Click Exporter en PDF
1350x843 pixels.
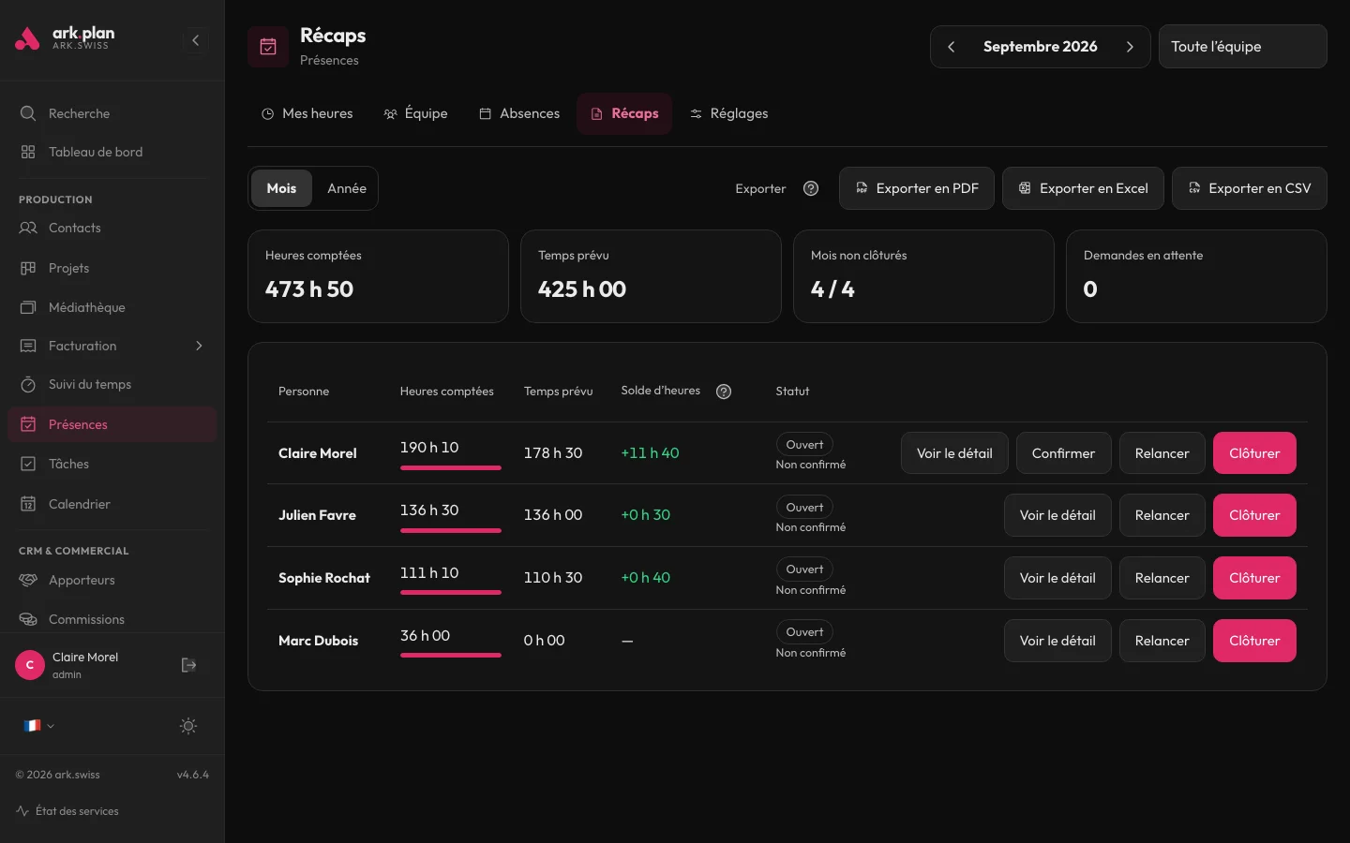[x=917, y=188]
